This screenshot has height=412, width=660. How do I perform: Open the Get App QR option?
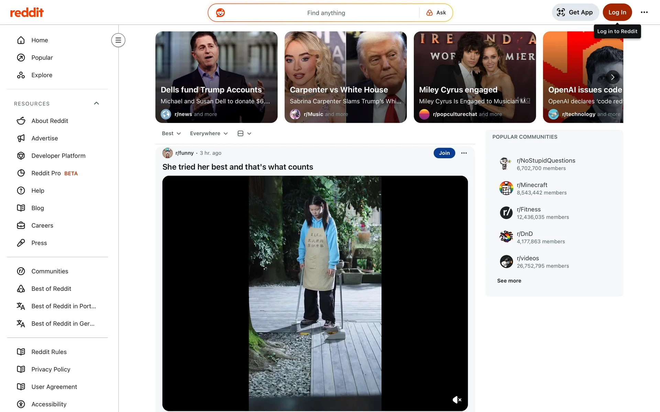coord(575,12)
